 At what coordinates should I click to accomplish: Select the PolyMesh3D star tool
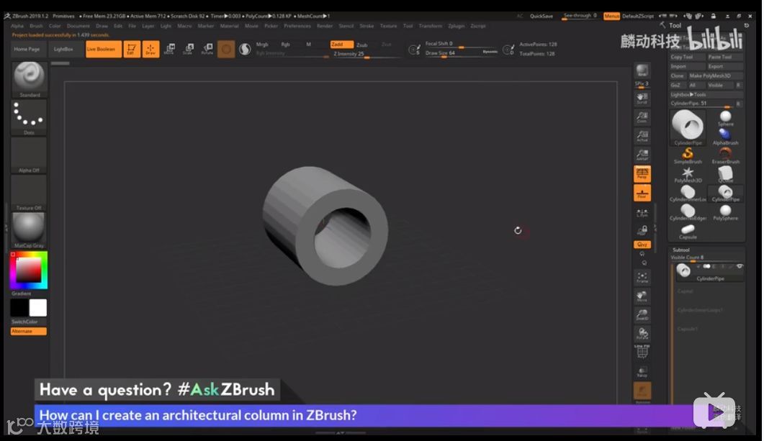point(688,175)
